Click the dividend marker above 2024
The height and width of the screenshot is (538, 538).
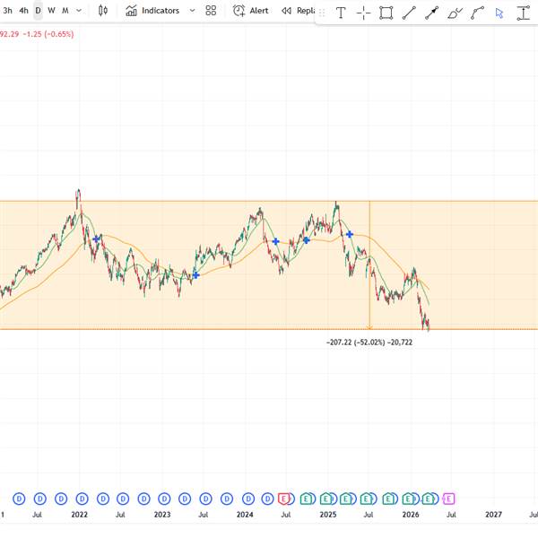point(248,499)
